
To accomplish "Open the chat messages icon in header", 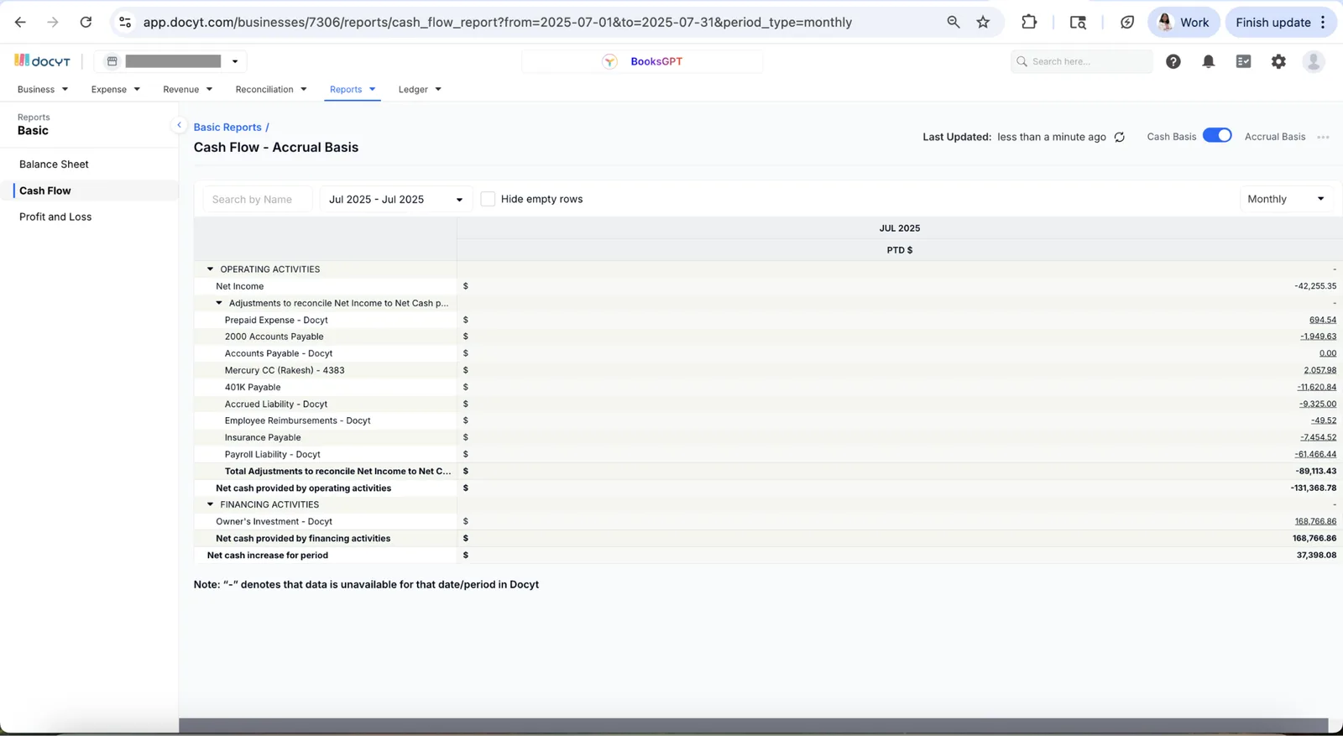I will coord(1244,61).
